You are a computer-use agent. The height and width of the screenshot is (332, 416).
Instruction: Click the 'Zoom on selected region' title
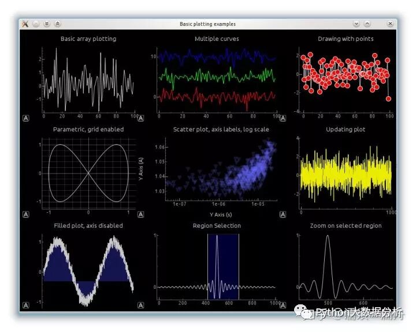(x=346, y=225)
